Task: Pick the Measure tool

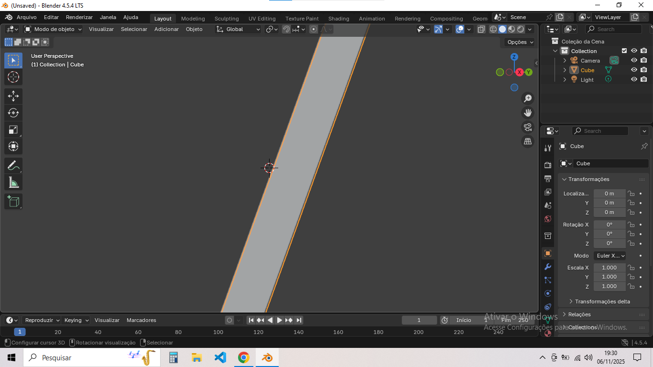Action: pos(13,183)
